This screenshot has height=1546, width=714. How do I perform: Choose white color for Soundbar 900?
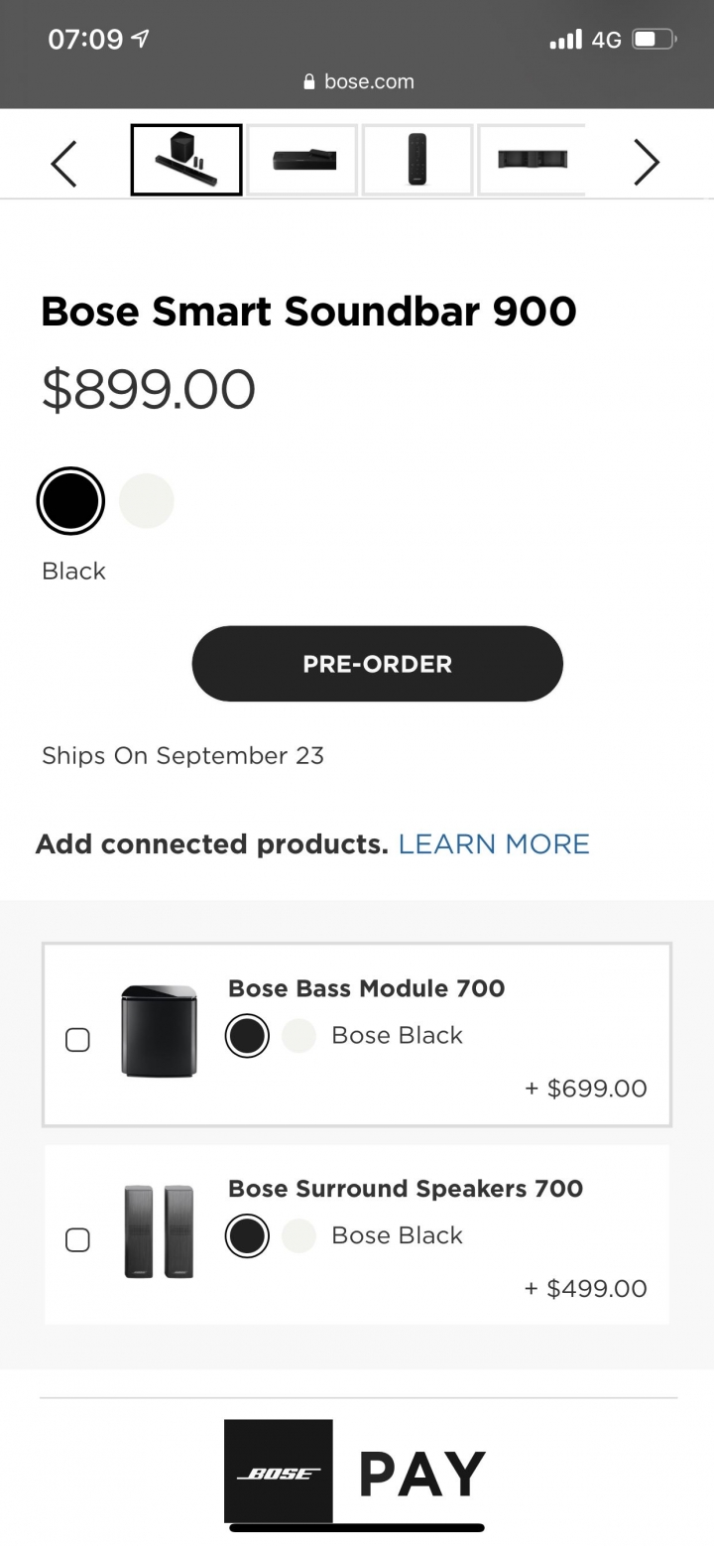147,501
